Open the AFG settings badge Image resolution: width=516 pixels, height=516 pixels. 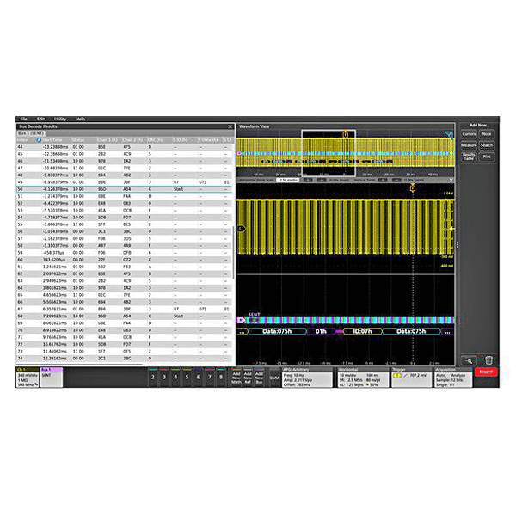pyautogui.click(x=308, y=377)
